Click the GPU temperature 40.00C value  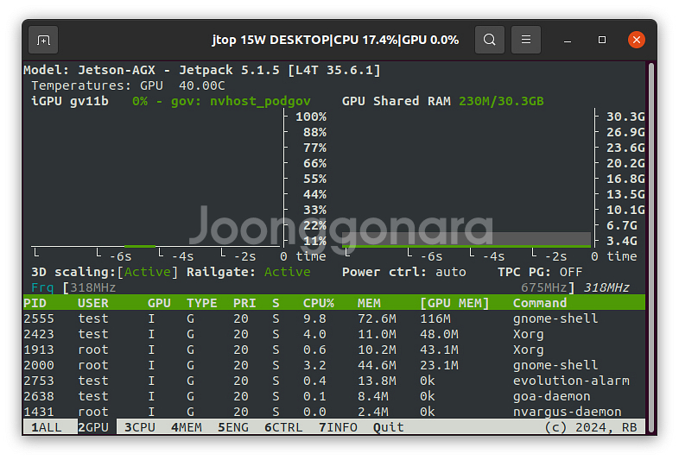coord(202,85)
